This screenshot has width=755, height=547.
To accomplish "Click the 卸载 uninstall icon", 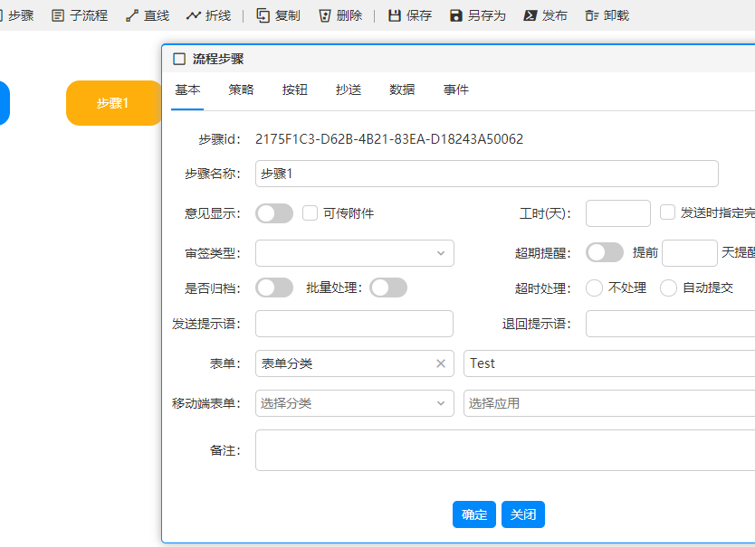I will [x=592, y=16].
